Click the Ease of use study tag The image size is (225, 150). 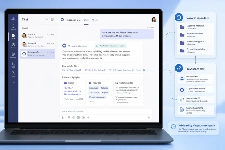point(94,88)
